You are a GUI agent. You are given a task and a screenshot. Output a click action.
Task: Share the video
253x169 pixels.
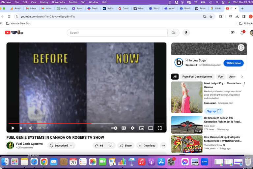(126, 146)
